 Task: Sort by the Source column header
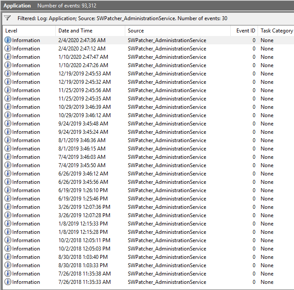[x=178, y=31]
